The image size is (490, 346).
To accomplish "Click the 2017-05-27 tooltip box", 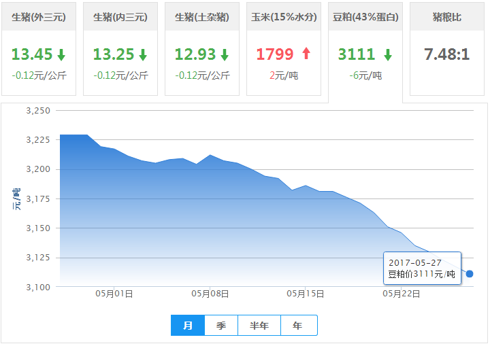I will point(422,269).
